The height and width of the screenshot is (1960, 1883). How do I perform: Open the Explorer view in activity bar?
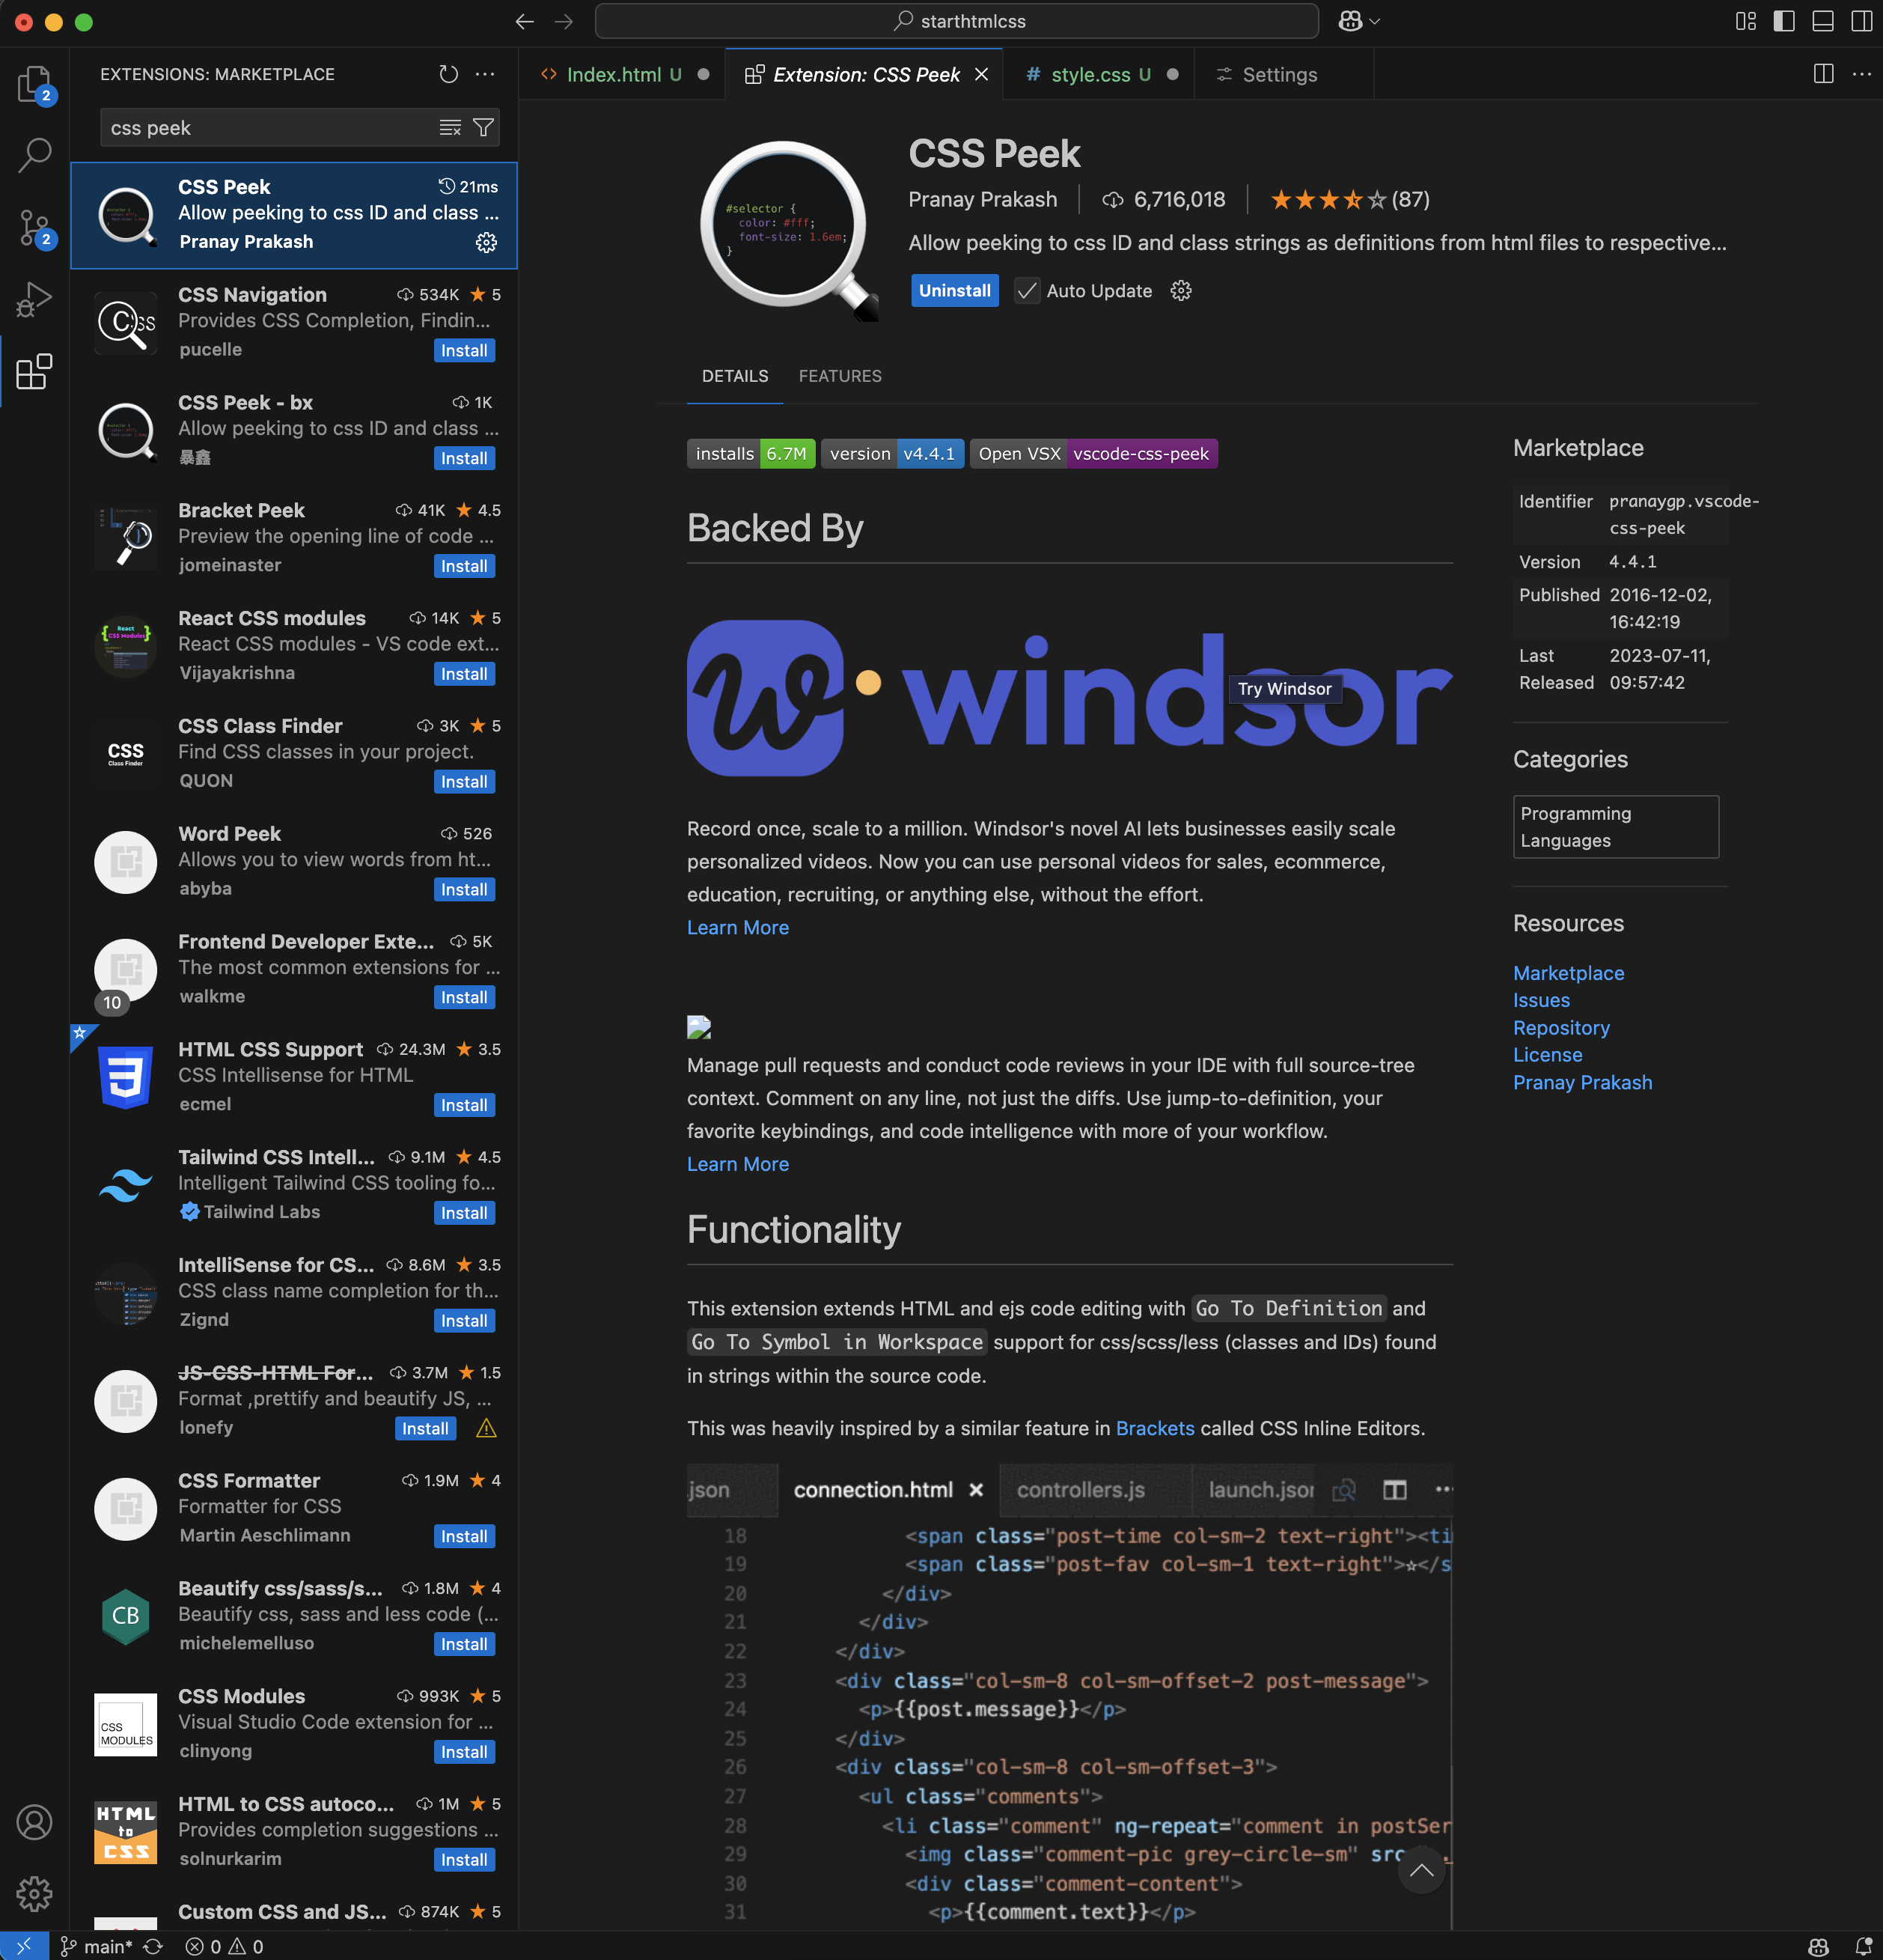34,83
